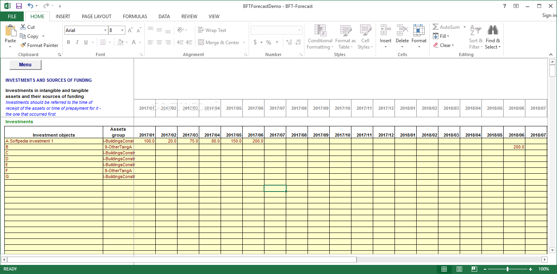Click Delete cells icon

[x=402, y=30]
